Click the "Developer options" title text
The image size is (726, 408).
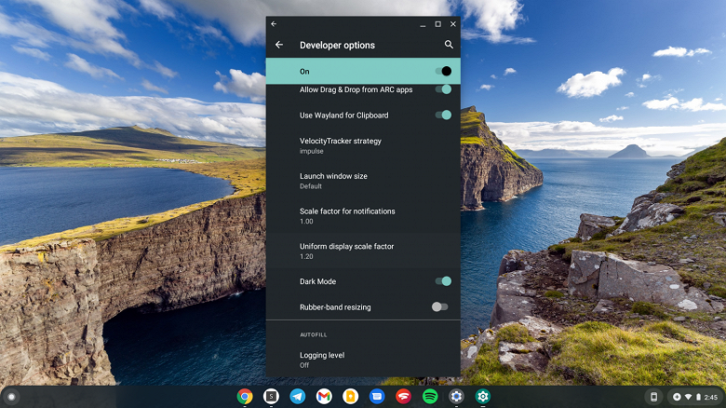click(337, 45)
